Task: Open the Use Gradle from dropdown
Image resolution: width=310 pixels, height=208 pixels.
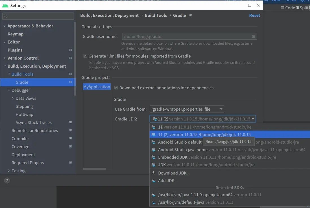Action: coord(187,109)
